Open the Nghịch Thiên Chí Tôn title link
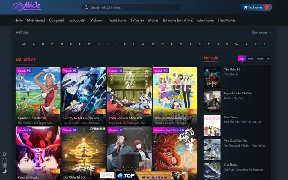Screen dimensions: 288x180 click(238, 93)
